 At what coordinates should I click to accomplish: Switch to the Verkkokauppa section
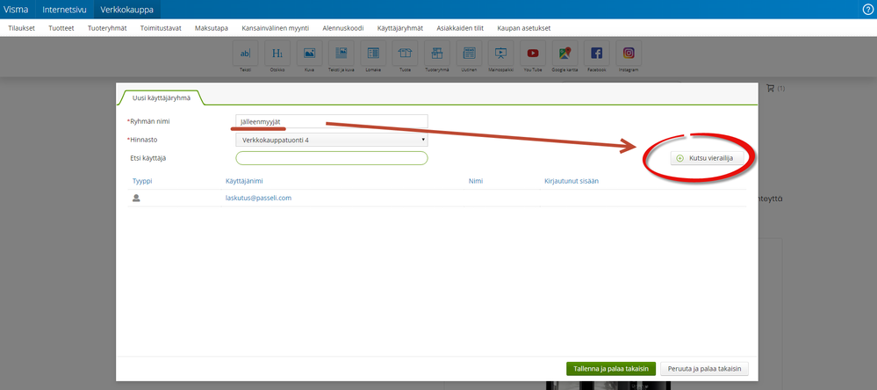click(x=127, y=9)
